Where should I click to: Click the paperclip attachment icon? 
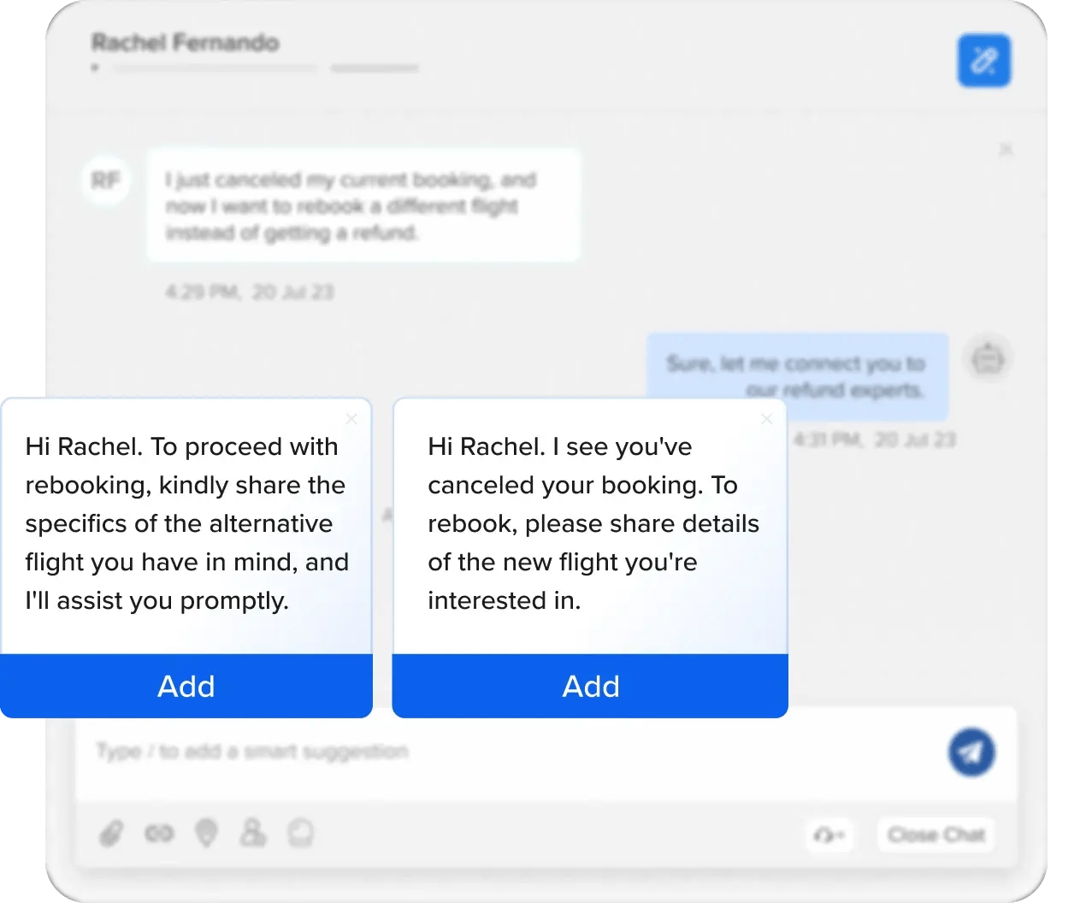[111, 833]
